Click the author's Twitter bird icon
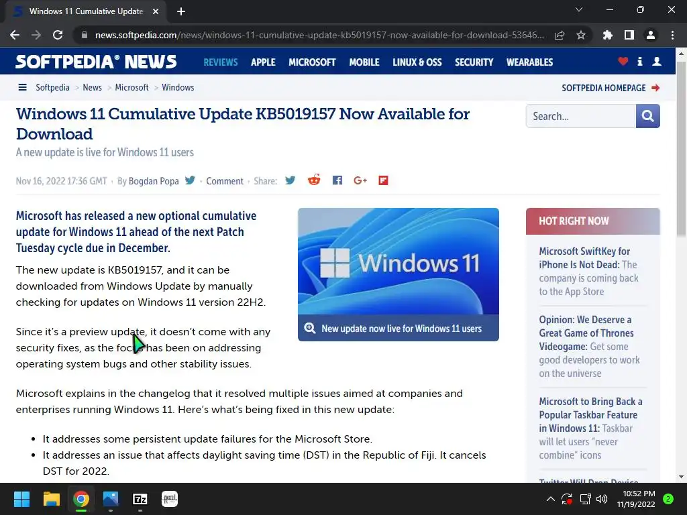 tap(190, 180)
